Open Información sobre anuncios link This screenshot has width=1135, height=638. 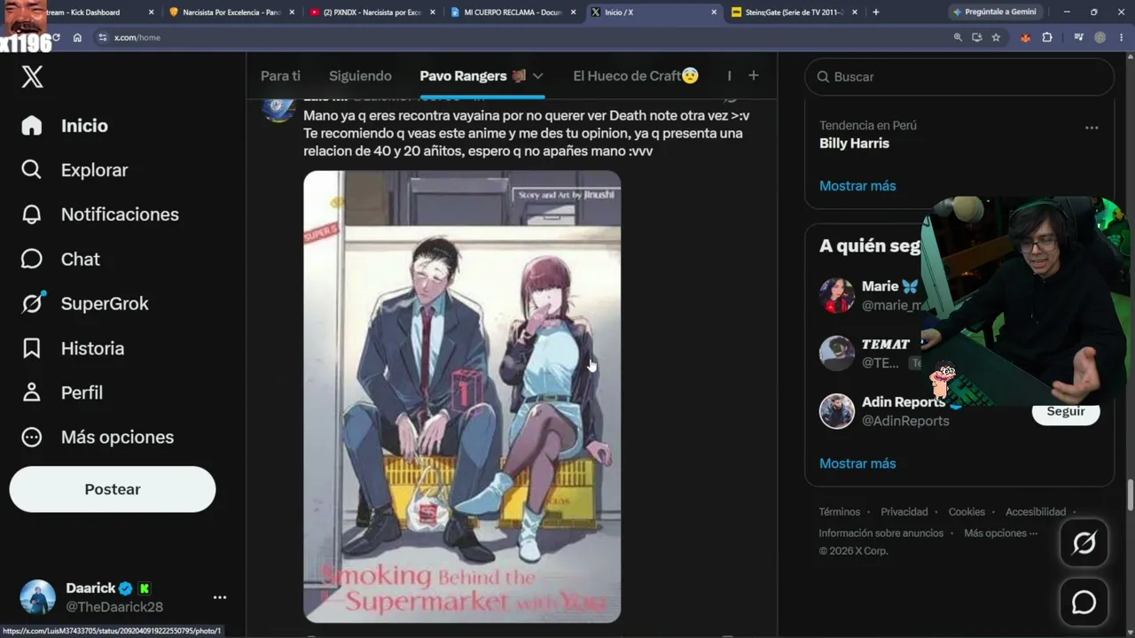881,533
